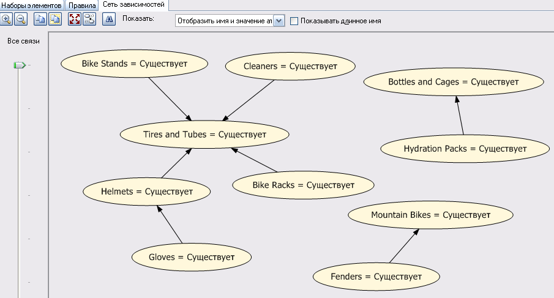Click the improve layout icon
554x298 pixels.
coord(89,20)
